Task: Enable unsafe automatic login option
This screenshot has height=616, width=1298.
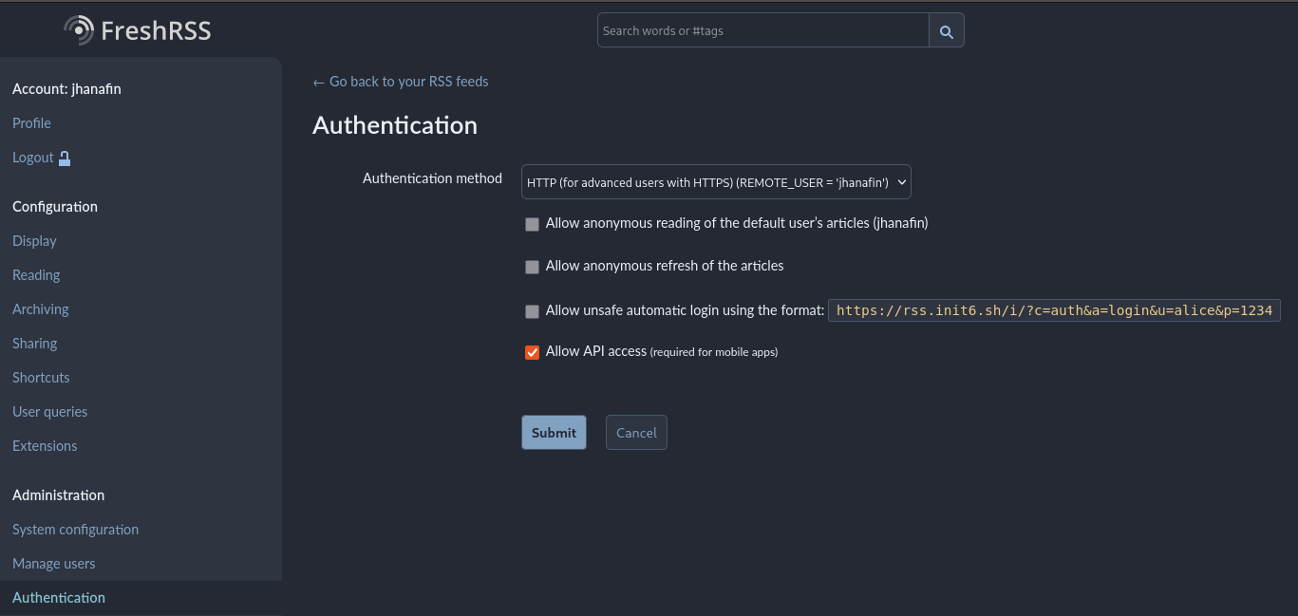Action: tap(532, 310)
